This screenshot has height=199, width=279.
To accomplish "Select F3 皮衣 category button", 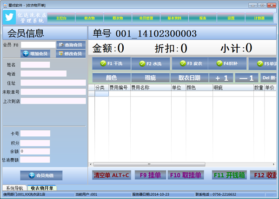I will (x=190, y=64).
